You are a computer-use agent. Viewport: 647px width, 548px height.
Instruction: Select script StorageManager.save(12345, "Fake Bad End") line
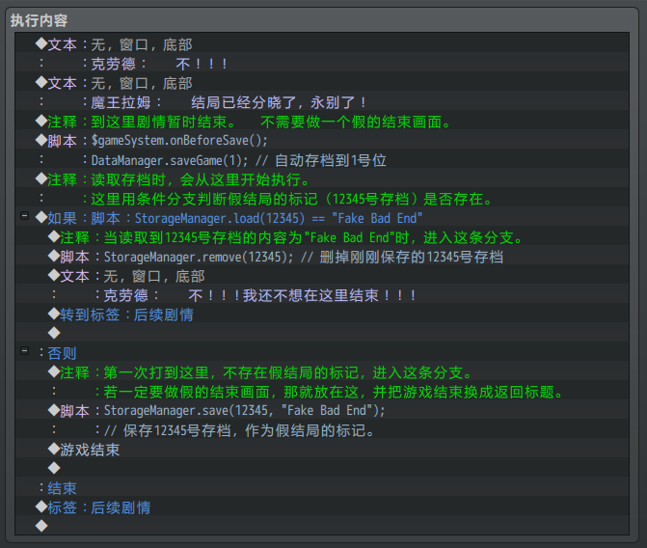[322, 411]
